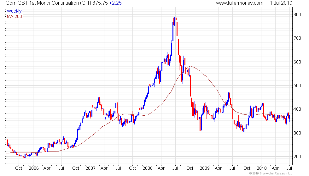Image resolution: width=309 pixels, height=176 pixels.
Task: Click the date '1 Jul 2010'
Action: click(281, 3)
